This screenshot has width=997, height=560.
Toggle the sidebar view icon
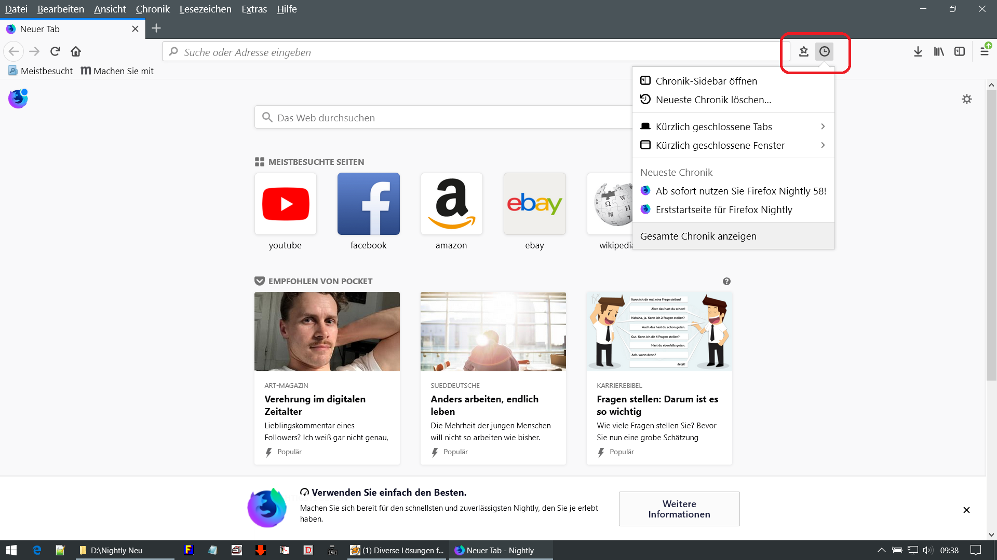pyautogui.click(x=960, y=51)
